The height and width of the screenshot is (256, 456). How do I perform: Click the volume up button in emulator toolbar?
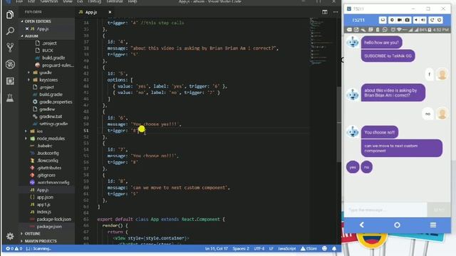point(423,20)
